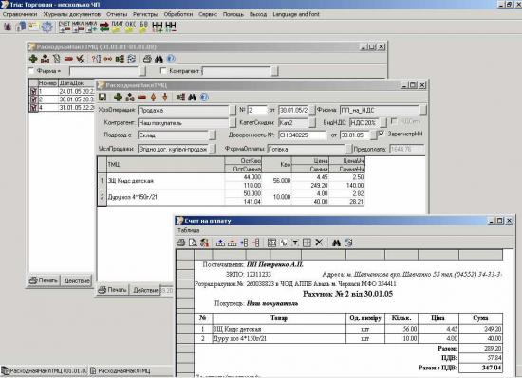Open the ХозОперация dropdown button
Screen dimensions: 522x378
pyautogui.click(x=233, y=110)
